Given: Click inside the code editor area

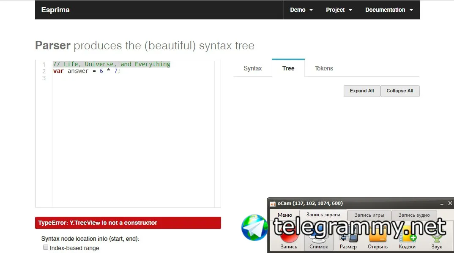Looking at the screenshot, I should click(x=128, y=133).
